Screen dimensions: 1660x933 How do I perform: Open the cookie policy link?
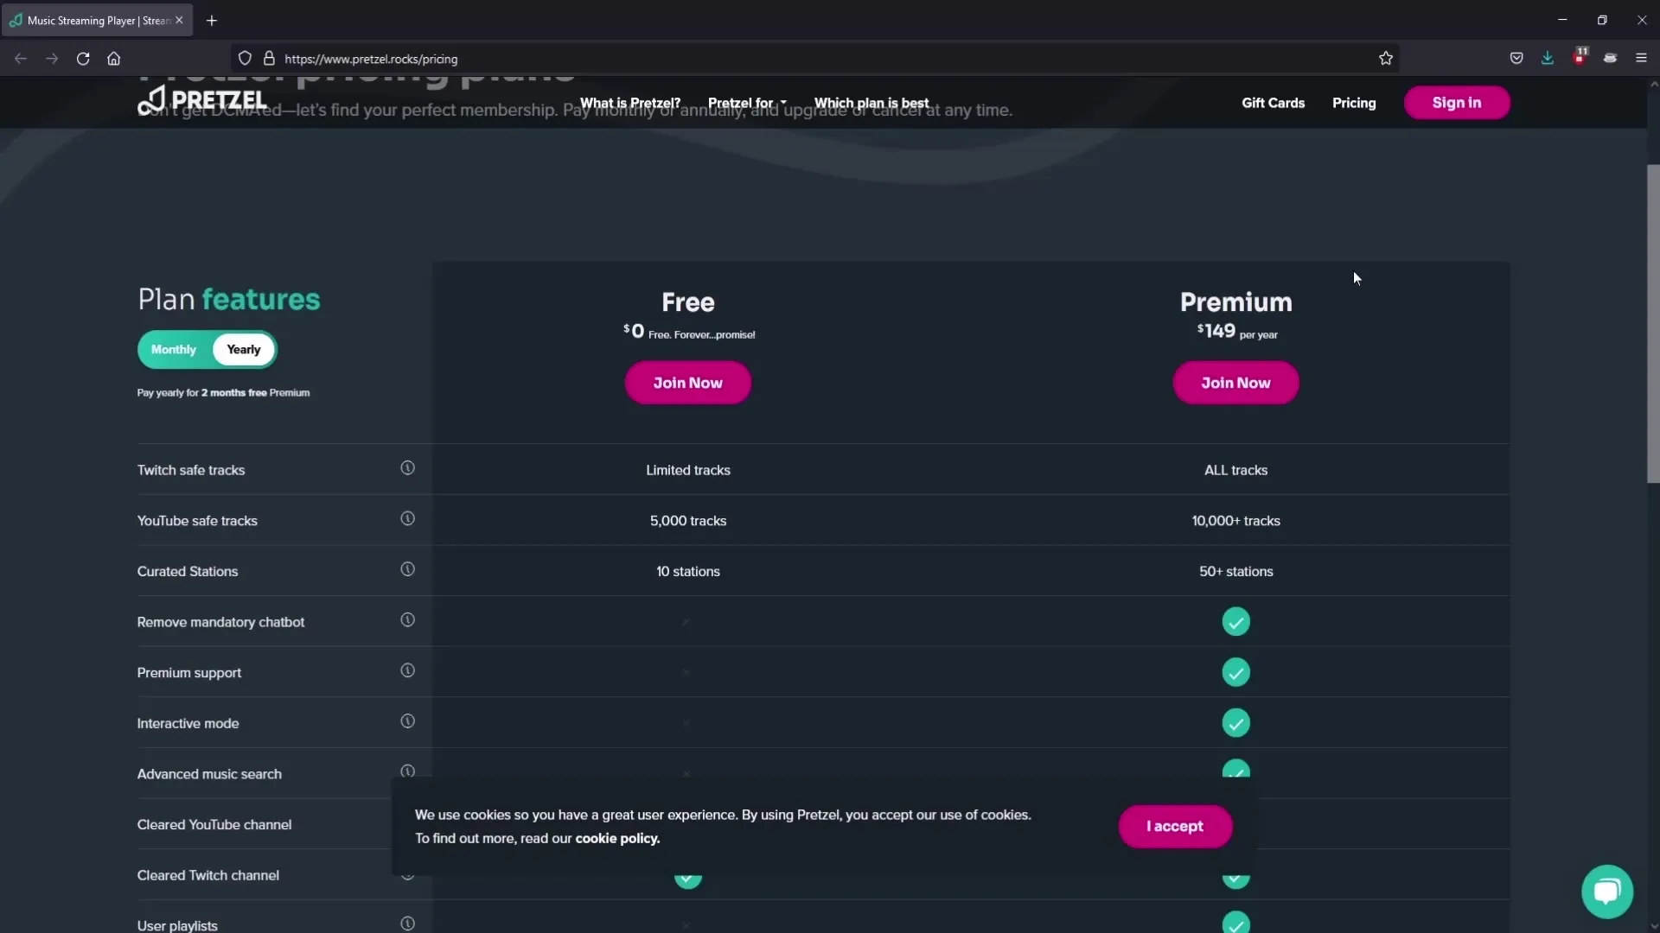(x=616, y=837)
